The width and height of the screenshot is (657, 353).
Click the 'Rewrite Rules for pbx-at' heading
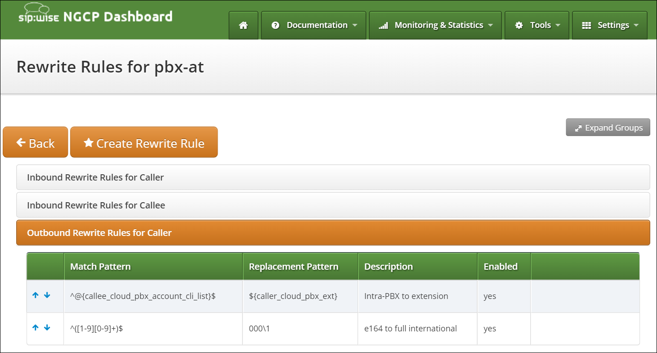click(110, 67)
